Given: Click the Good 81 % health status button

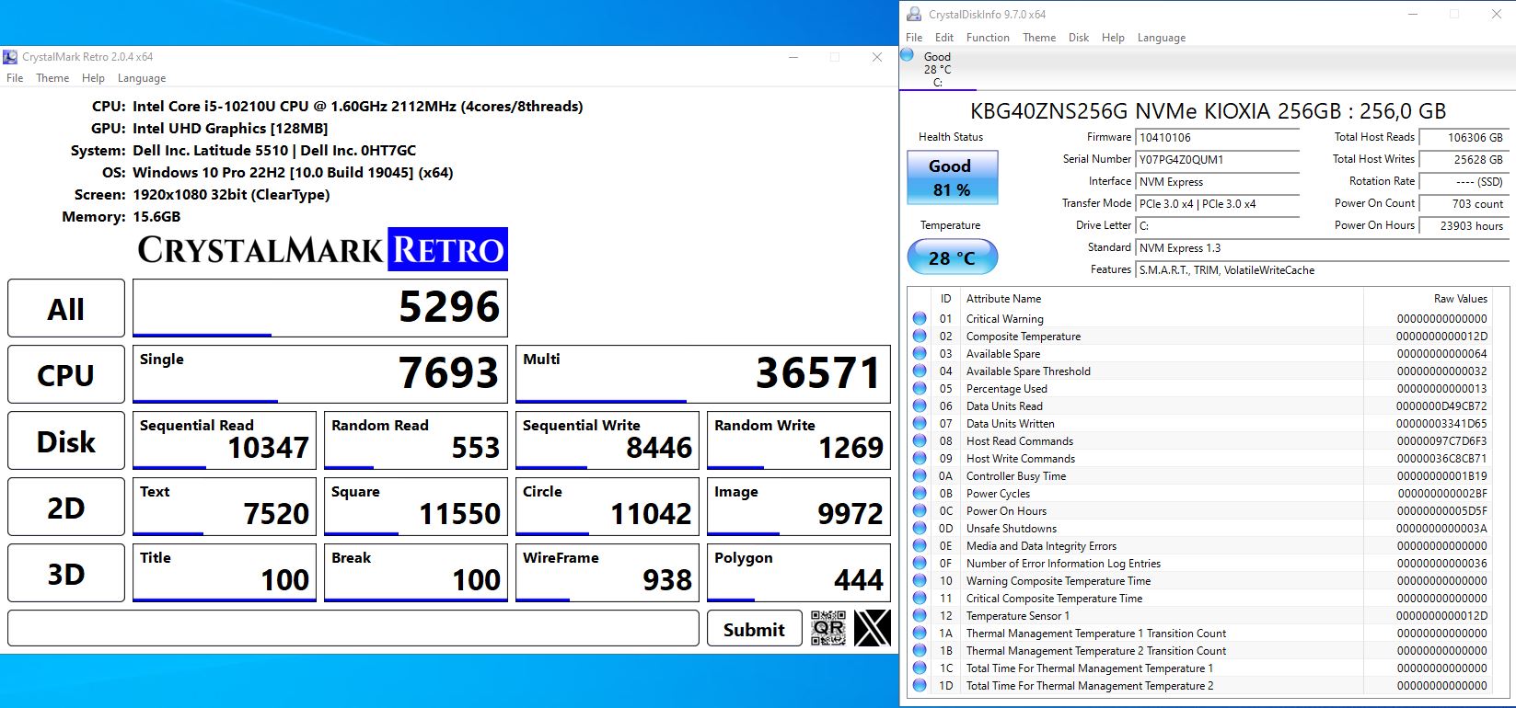Looking at the screenshot, I should coord(952,177).
